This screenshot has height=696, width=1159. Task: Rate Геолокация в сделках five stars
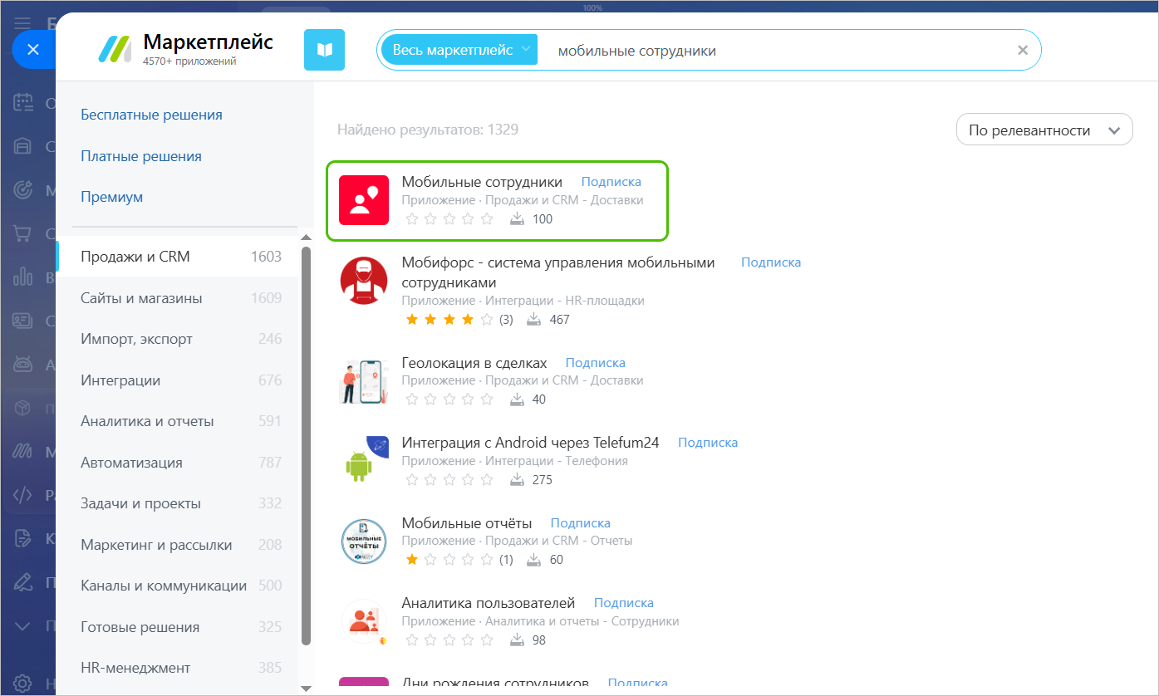click(487, 399)
